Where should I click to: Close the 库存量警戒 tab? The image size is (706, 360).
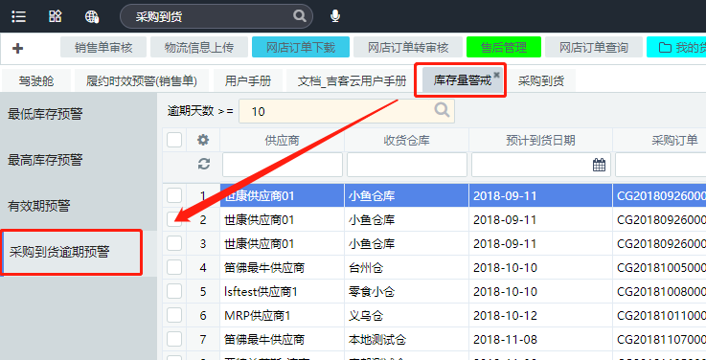click(496, 75)
